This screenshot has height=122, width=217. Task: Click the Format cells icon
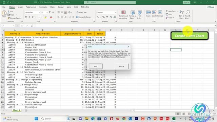click(x=160, y=12)
